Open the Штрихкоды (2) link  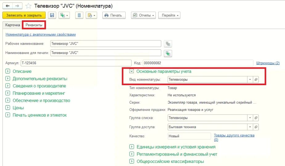click(x=268, y=63)
